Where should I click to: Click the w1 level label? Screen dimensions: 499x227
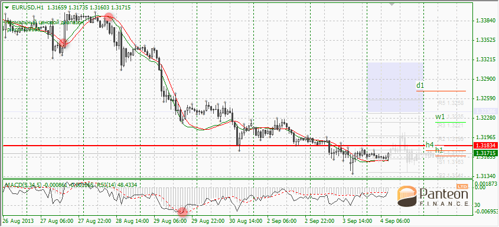[440, 117]
